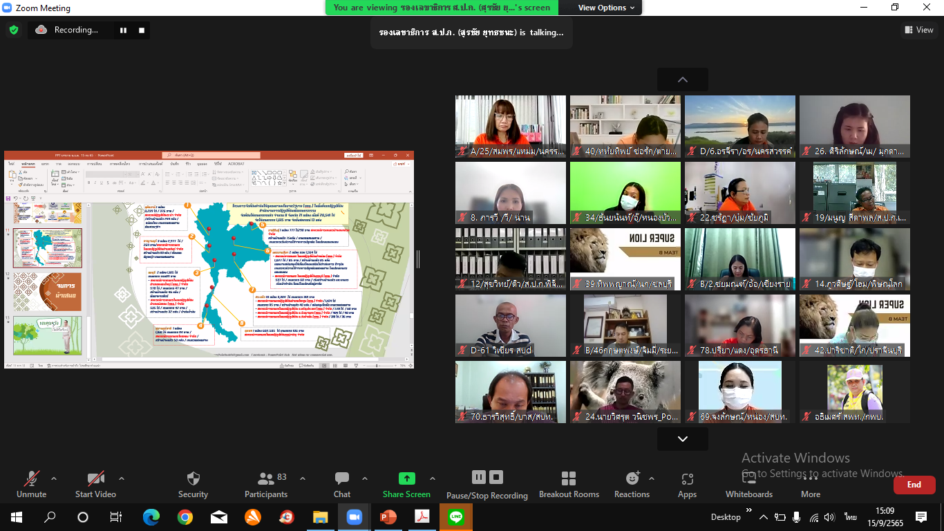Pause recording in the bottom toolbar

(478, 477)
